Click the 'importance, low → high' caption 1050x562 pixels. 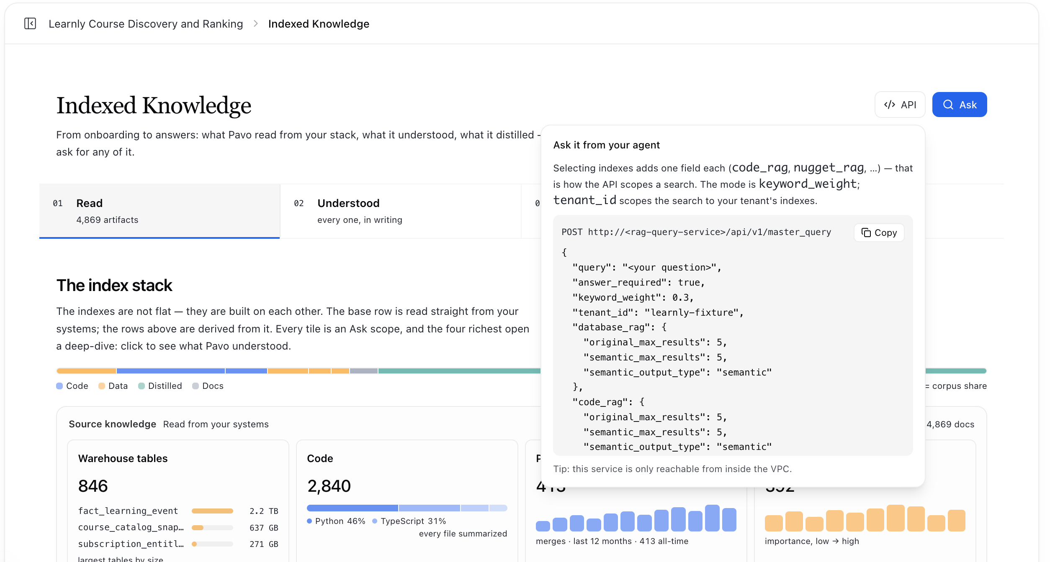tap(812, 541)
